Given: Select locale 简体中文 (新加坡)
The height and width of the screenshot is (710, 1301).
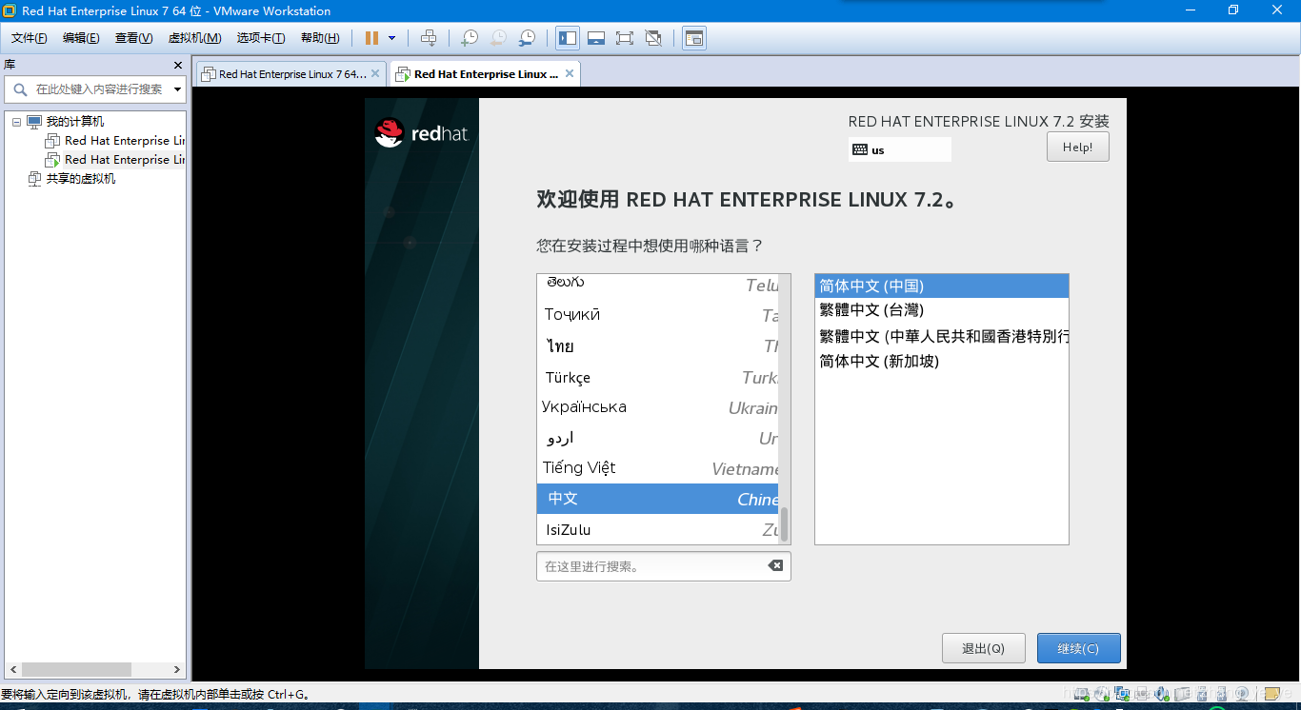Looking at the screenshot, I should pyautogui.click(x=942, y=362).
